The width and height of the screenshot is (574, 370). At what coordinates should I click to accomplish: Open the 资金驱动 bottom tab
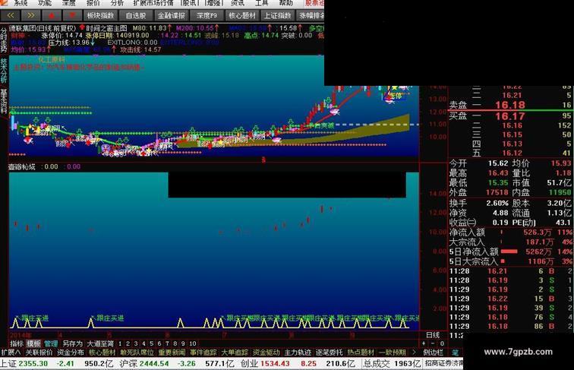pyautogui.click(x=266, y=353)
